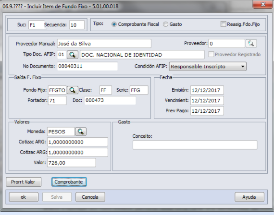Click the first Cotizac ARG field

click(x=77, y=142)
